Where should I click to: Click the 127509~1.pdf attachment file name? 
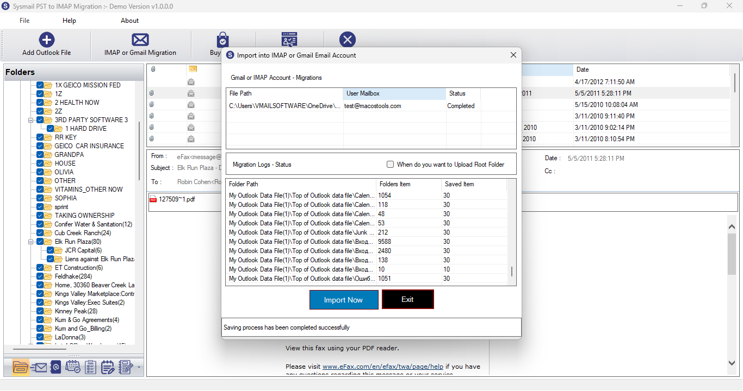(177, 199)
